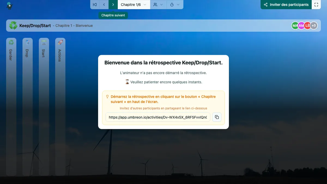Copy the invitation link
Viewport: 327px width, 184px height.
(x=217, y=117)
